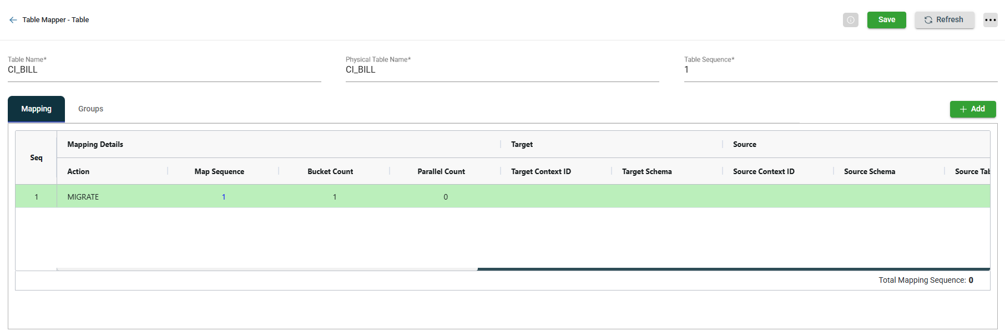Click the Seq 1 row cell
The height and width of the screenshot is (331, 1005).
tap(36, 197)
